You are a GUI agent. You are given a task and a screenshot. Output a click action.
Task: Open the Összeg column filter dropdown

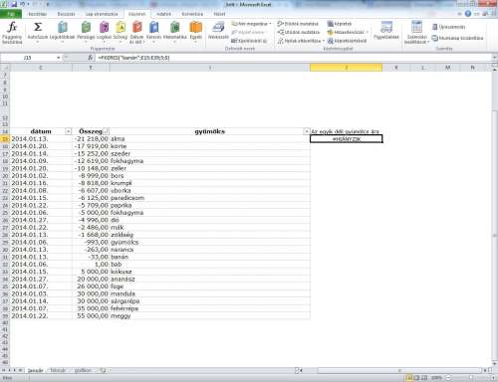click(x=106, y=131)
